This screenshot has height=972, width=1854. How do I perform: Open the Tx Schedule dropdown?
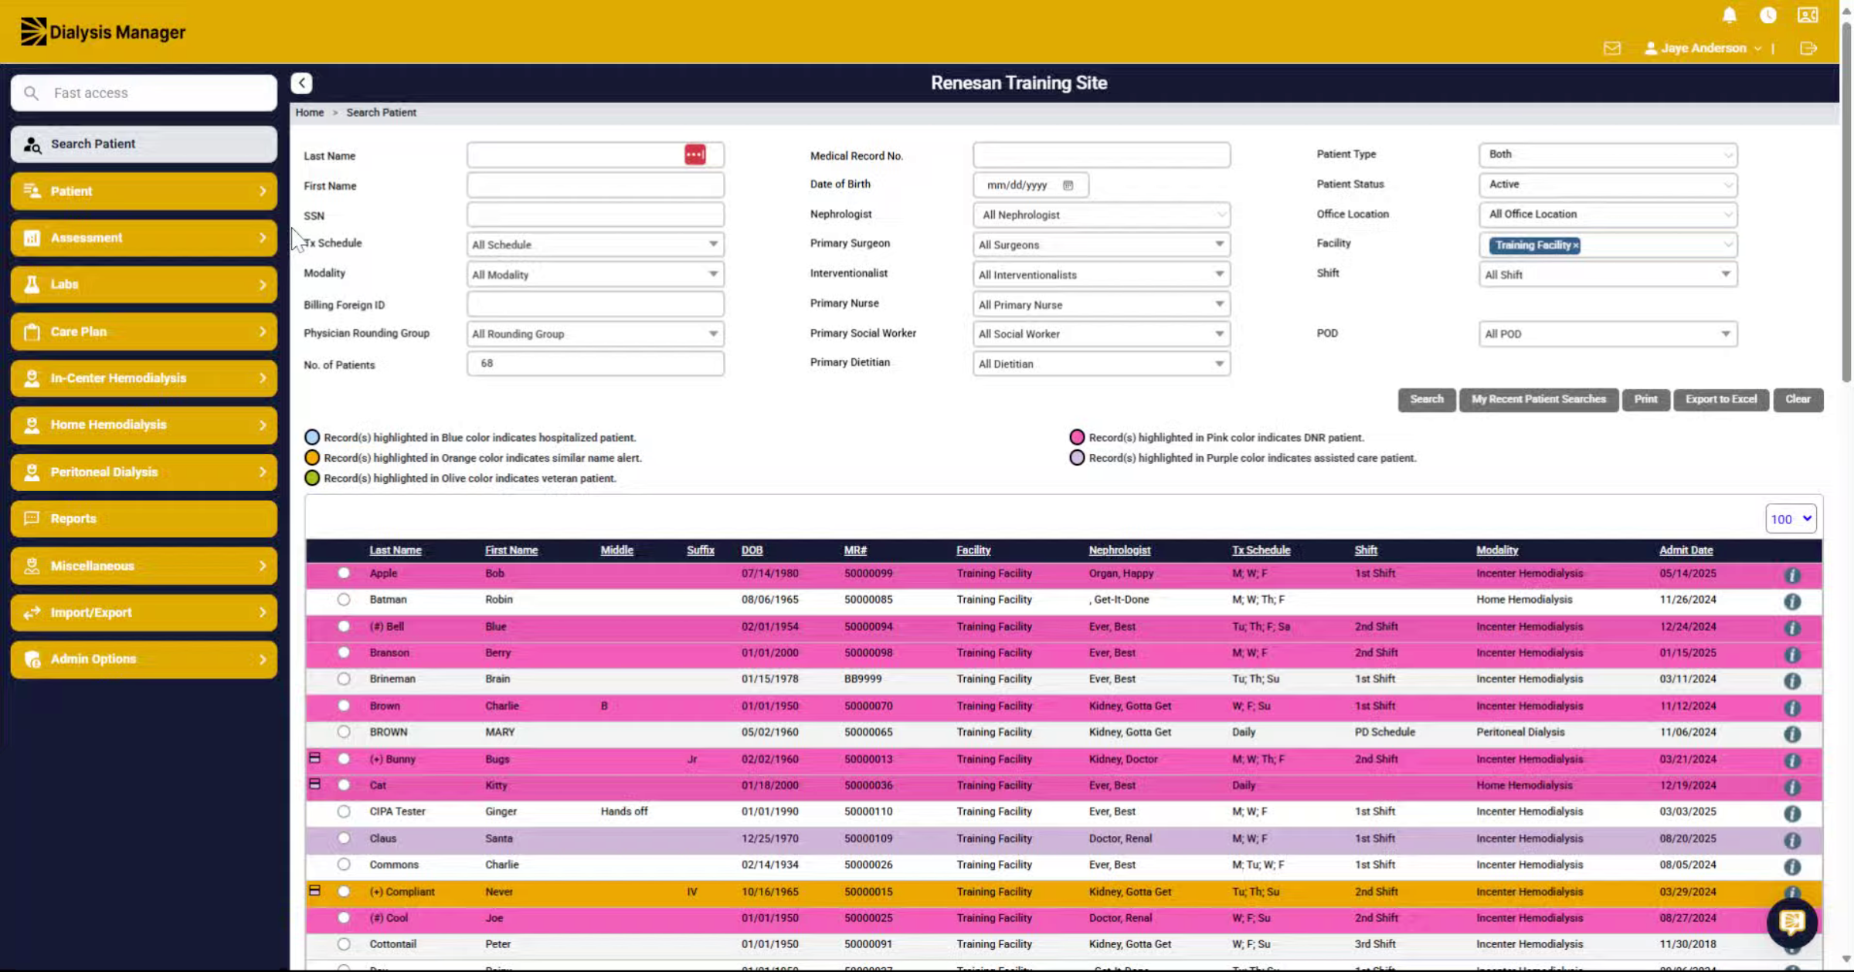tap(596, 245)
